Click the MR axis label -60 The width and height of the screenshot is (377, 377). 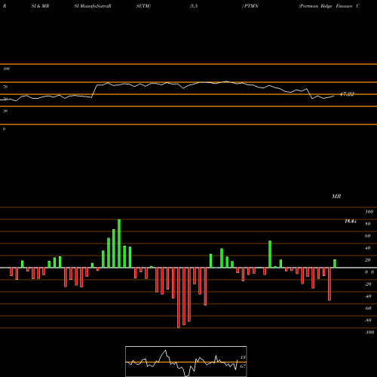(x=368, y=308)
